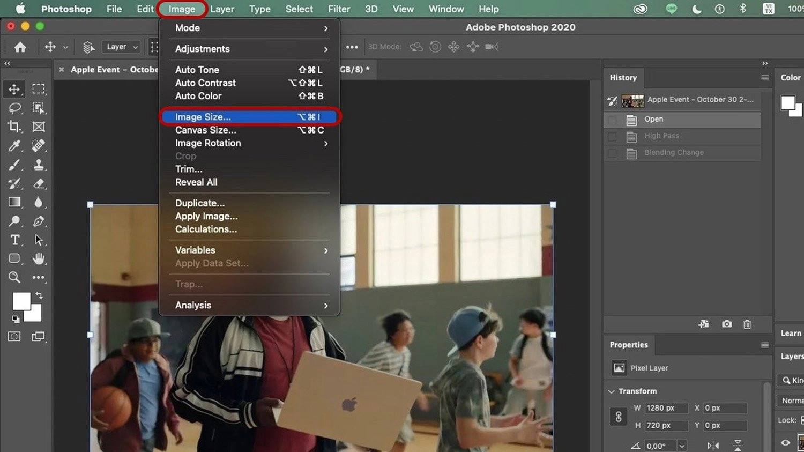Select the Dodge tool
804x452 pixels.
(x=14, y=221)
